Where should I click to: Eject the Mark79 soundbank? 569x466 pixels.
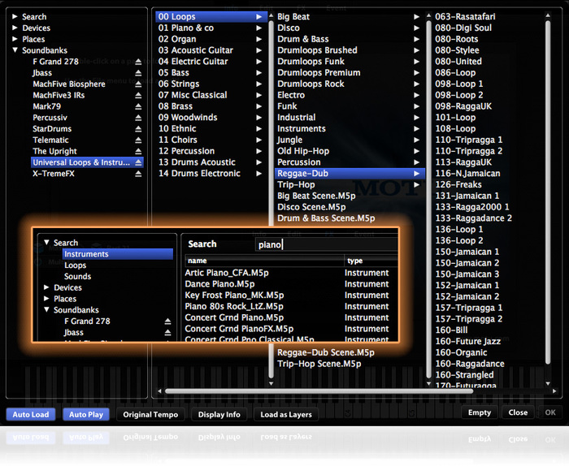[x=138, y=106]
